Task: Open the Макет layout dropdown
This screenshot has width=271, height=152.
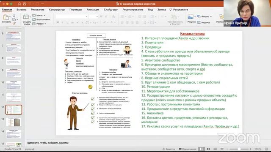Action: click(x=39, y=15)
